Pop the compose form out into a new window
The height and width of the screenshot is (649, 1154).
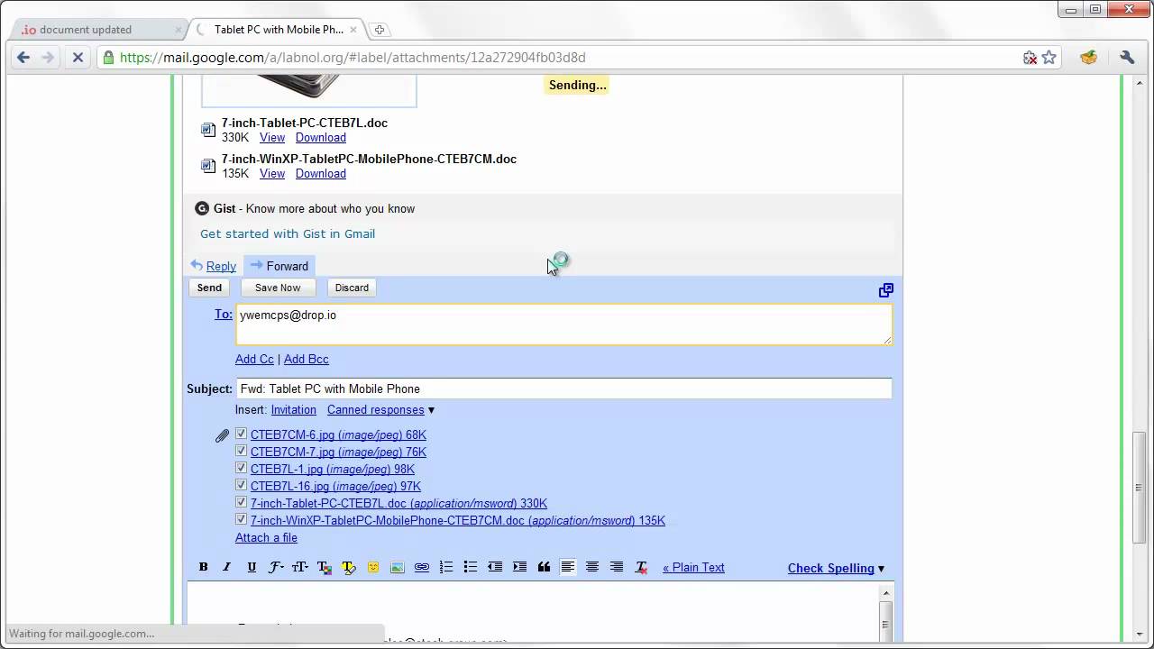886,290
